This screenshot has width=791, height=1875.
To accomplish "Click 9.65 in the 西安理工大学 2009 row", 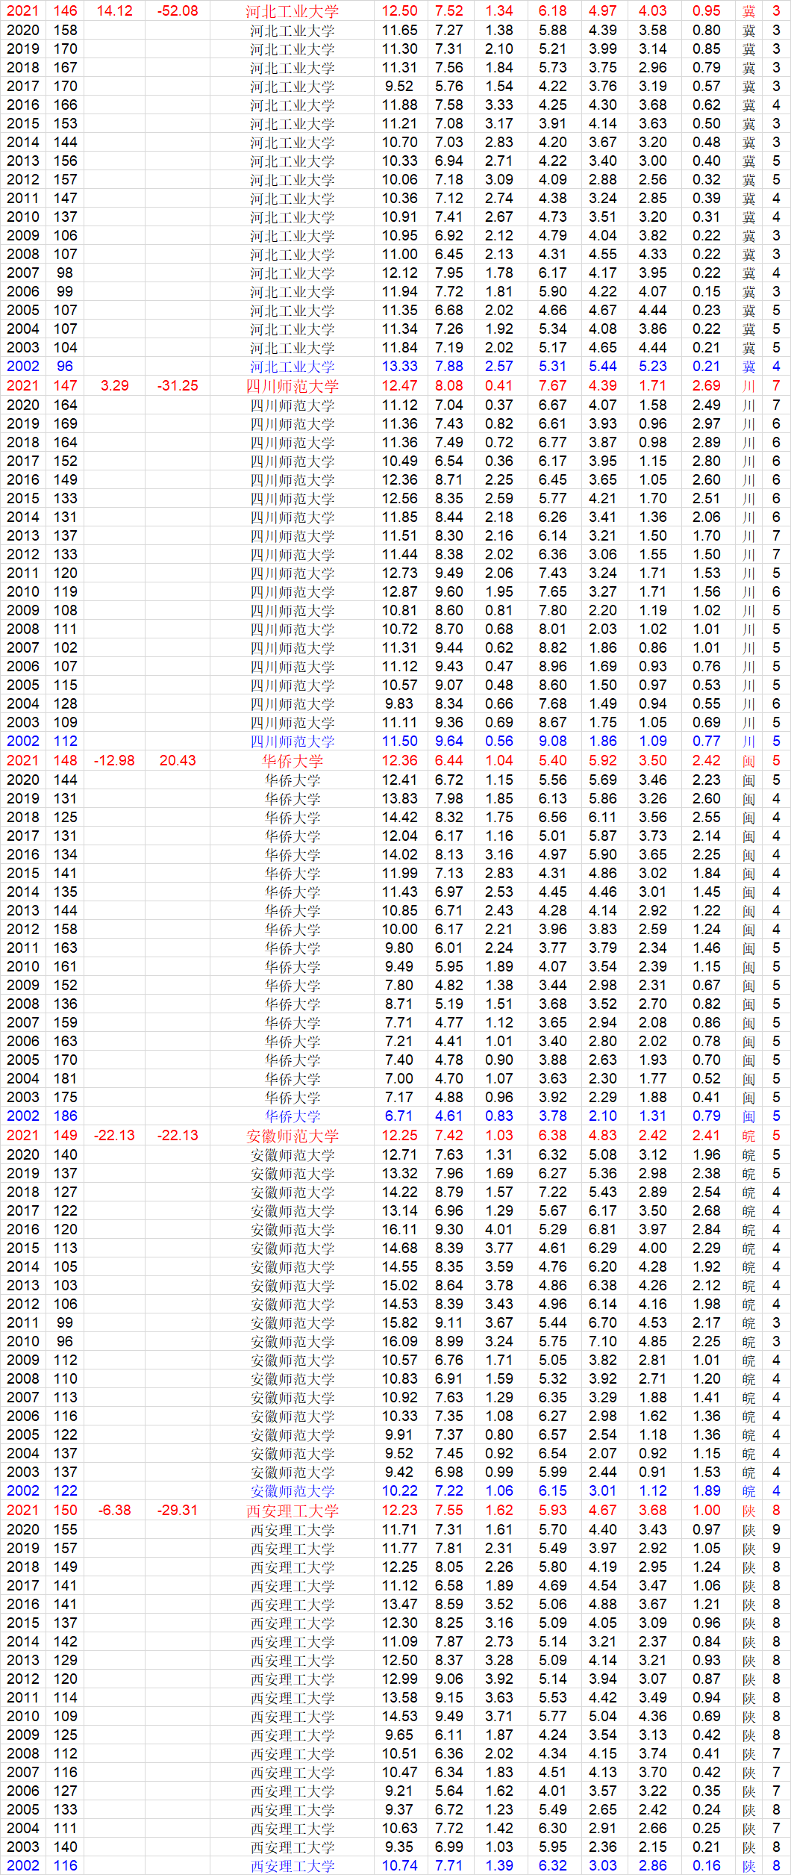I will coord(400,1735).
